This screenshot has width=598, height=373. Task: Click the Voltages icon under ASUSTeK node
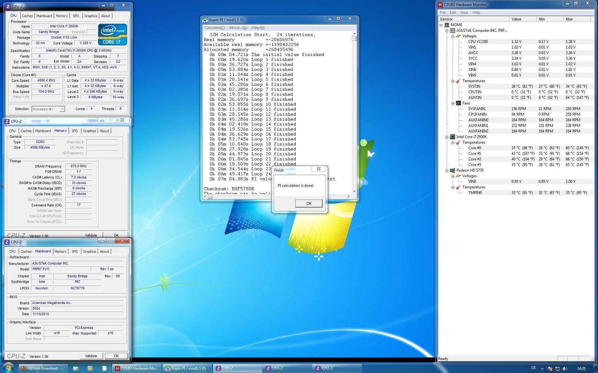(x=458, y=36)
